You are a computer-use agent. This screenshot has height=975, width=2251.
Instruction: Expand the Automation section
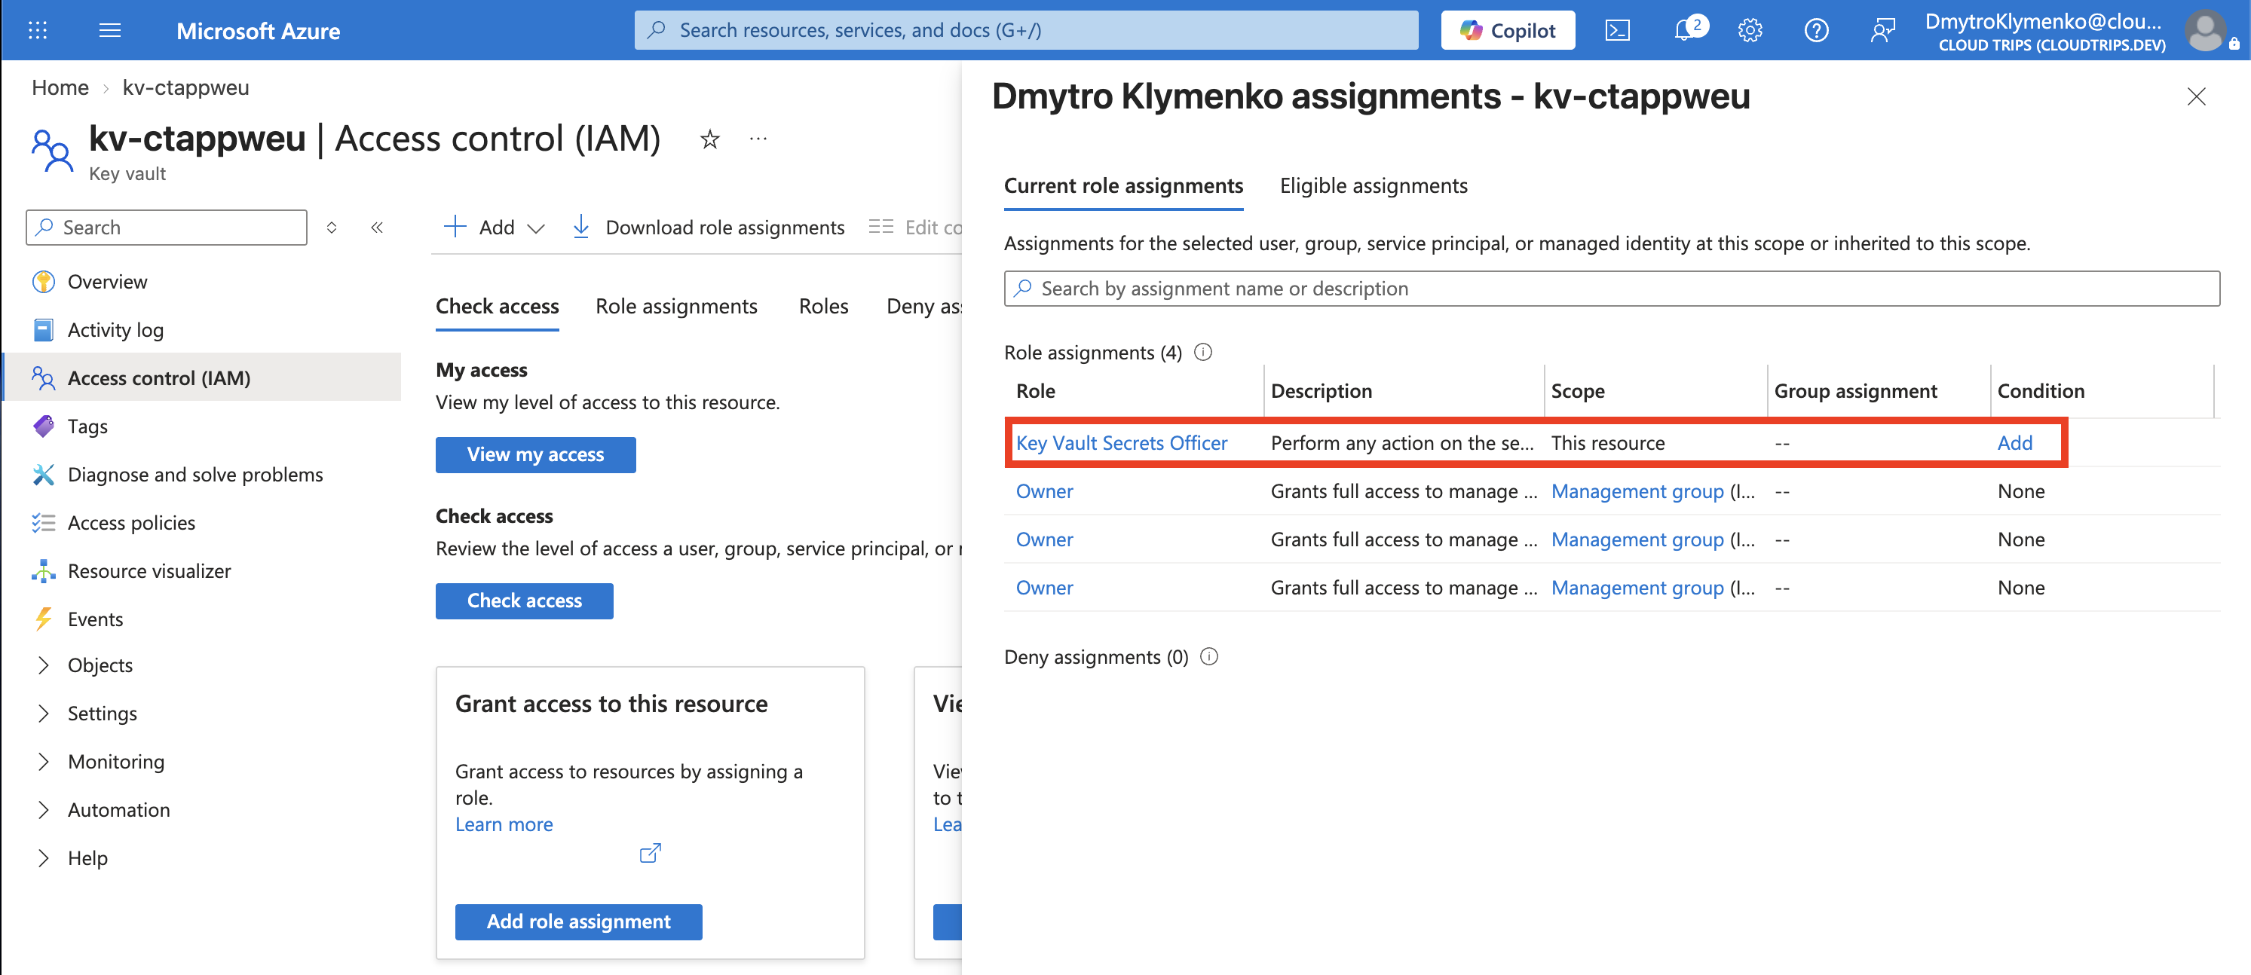point(44,810)
